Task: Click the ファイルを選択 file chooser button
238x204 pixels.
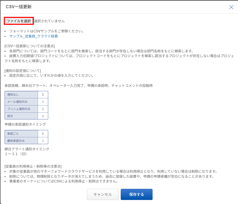Action: point(19,21)
